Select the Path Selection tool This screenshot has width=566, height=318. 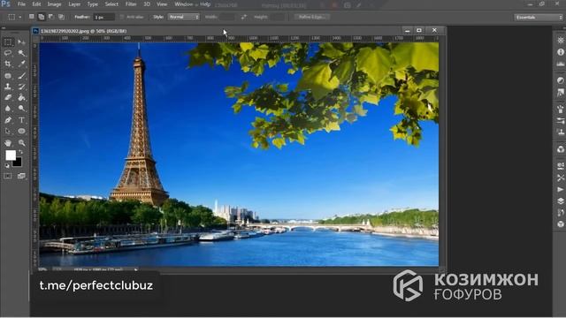click(x=8, y=131)
